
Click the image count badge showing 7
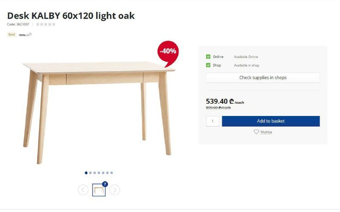[x=105, y=184]
